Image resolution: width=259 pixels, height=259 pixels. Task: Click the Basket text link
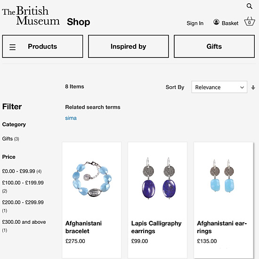tap(230, 23)
